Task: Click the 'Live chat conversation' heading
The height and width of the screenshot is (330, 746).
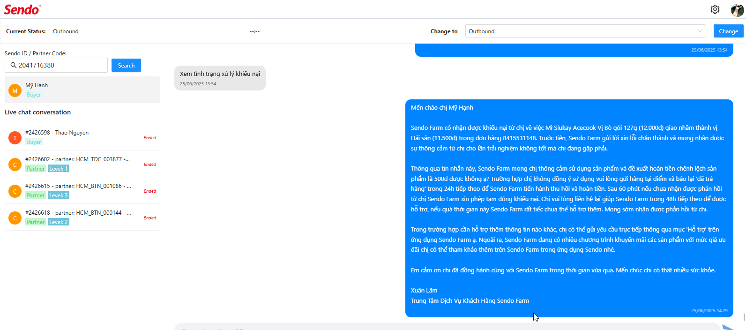Action: [x=37, y=112]
